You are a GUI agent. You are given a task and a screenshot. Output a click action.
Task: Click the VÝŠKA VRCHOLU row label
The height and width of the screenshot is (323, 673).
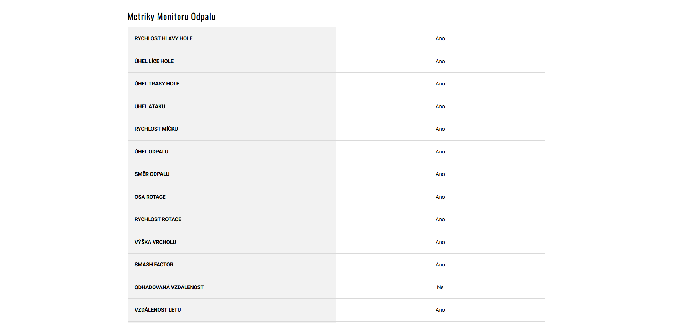(155, 242)
